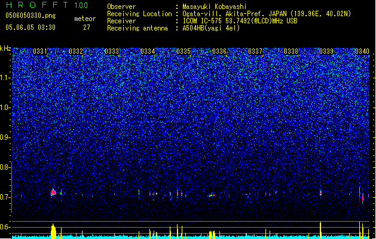Click location text Ogata-vill. Akita-Pref. JAPAN
Viewport: 376px width, 239px height.
pos(234,14)
